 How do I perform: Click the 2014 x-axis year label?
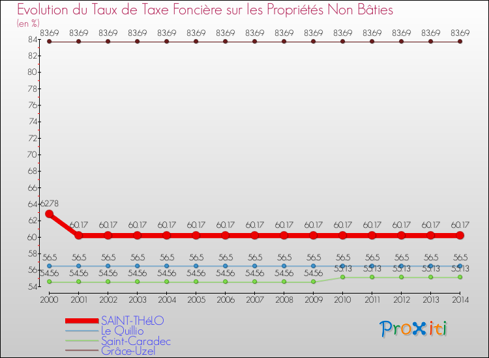[460, 299]
